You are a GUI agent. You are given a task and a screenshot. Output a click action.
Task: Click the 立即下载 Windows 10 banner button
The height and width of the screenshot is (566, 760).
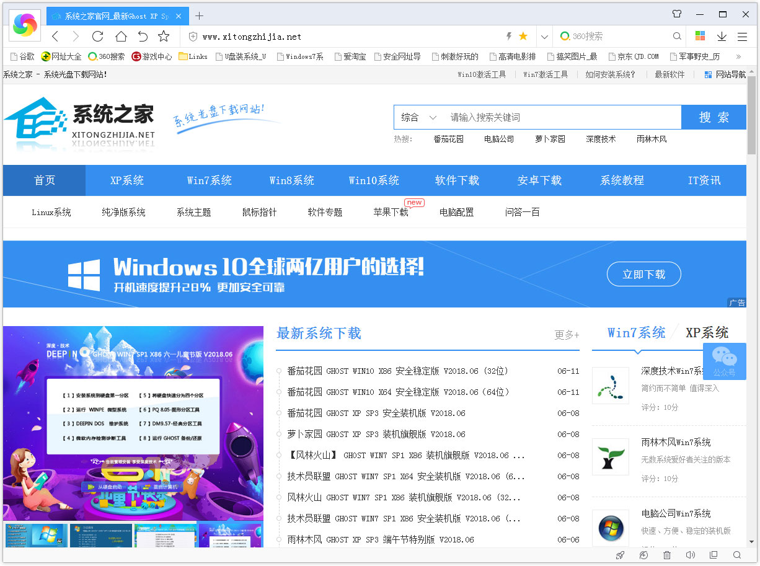pyautogui.click(x=644, y=273)
